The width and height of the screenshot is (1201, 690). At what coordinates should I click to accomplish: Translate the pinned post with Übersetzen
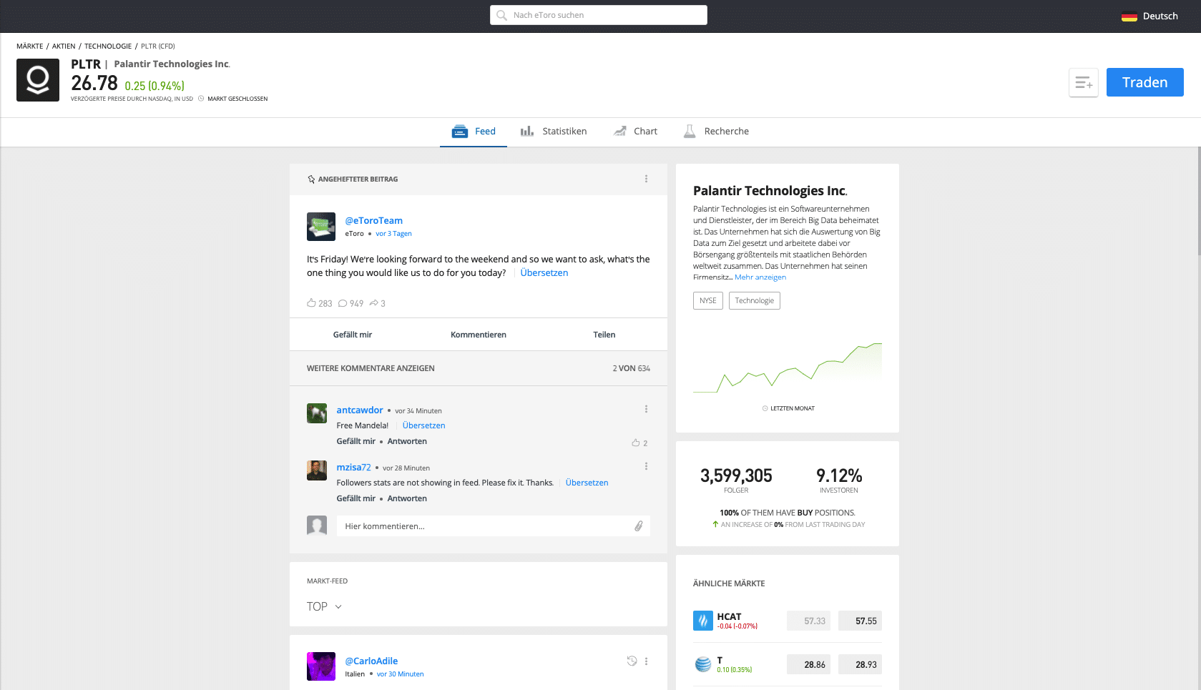tap(544, 273)
